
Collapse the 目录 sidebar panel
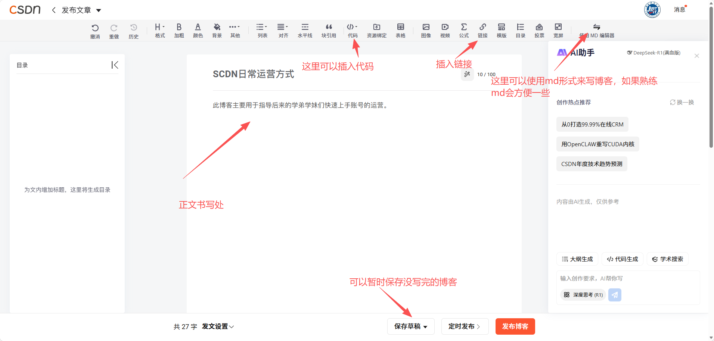tap(115, 65)
